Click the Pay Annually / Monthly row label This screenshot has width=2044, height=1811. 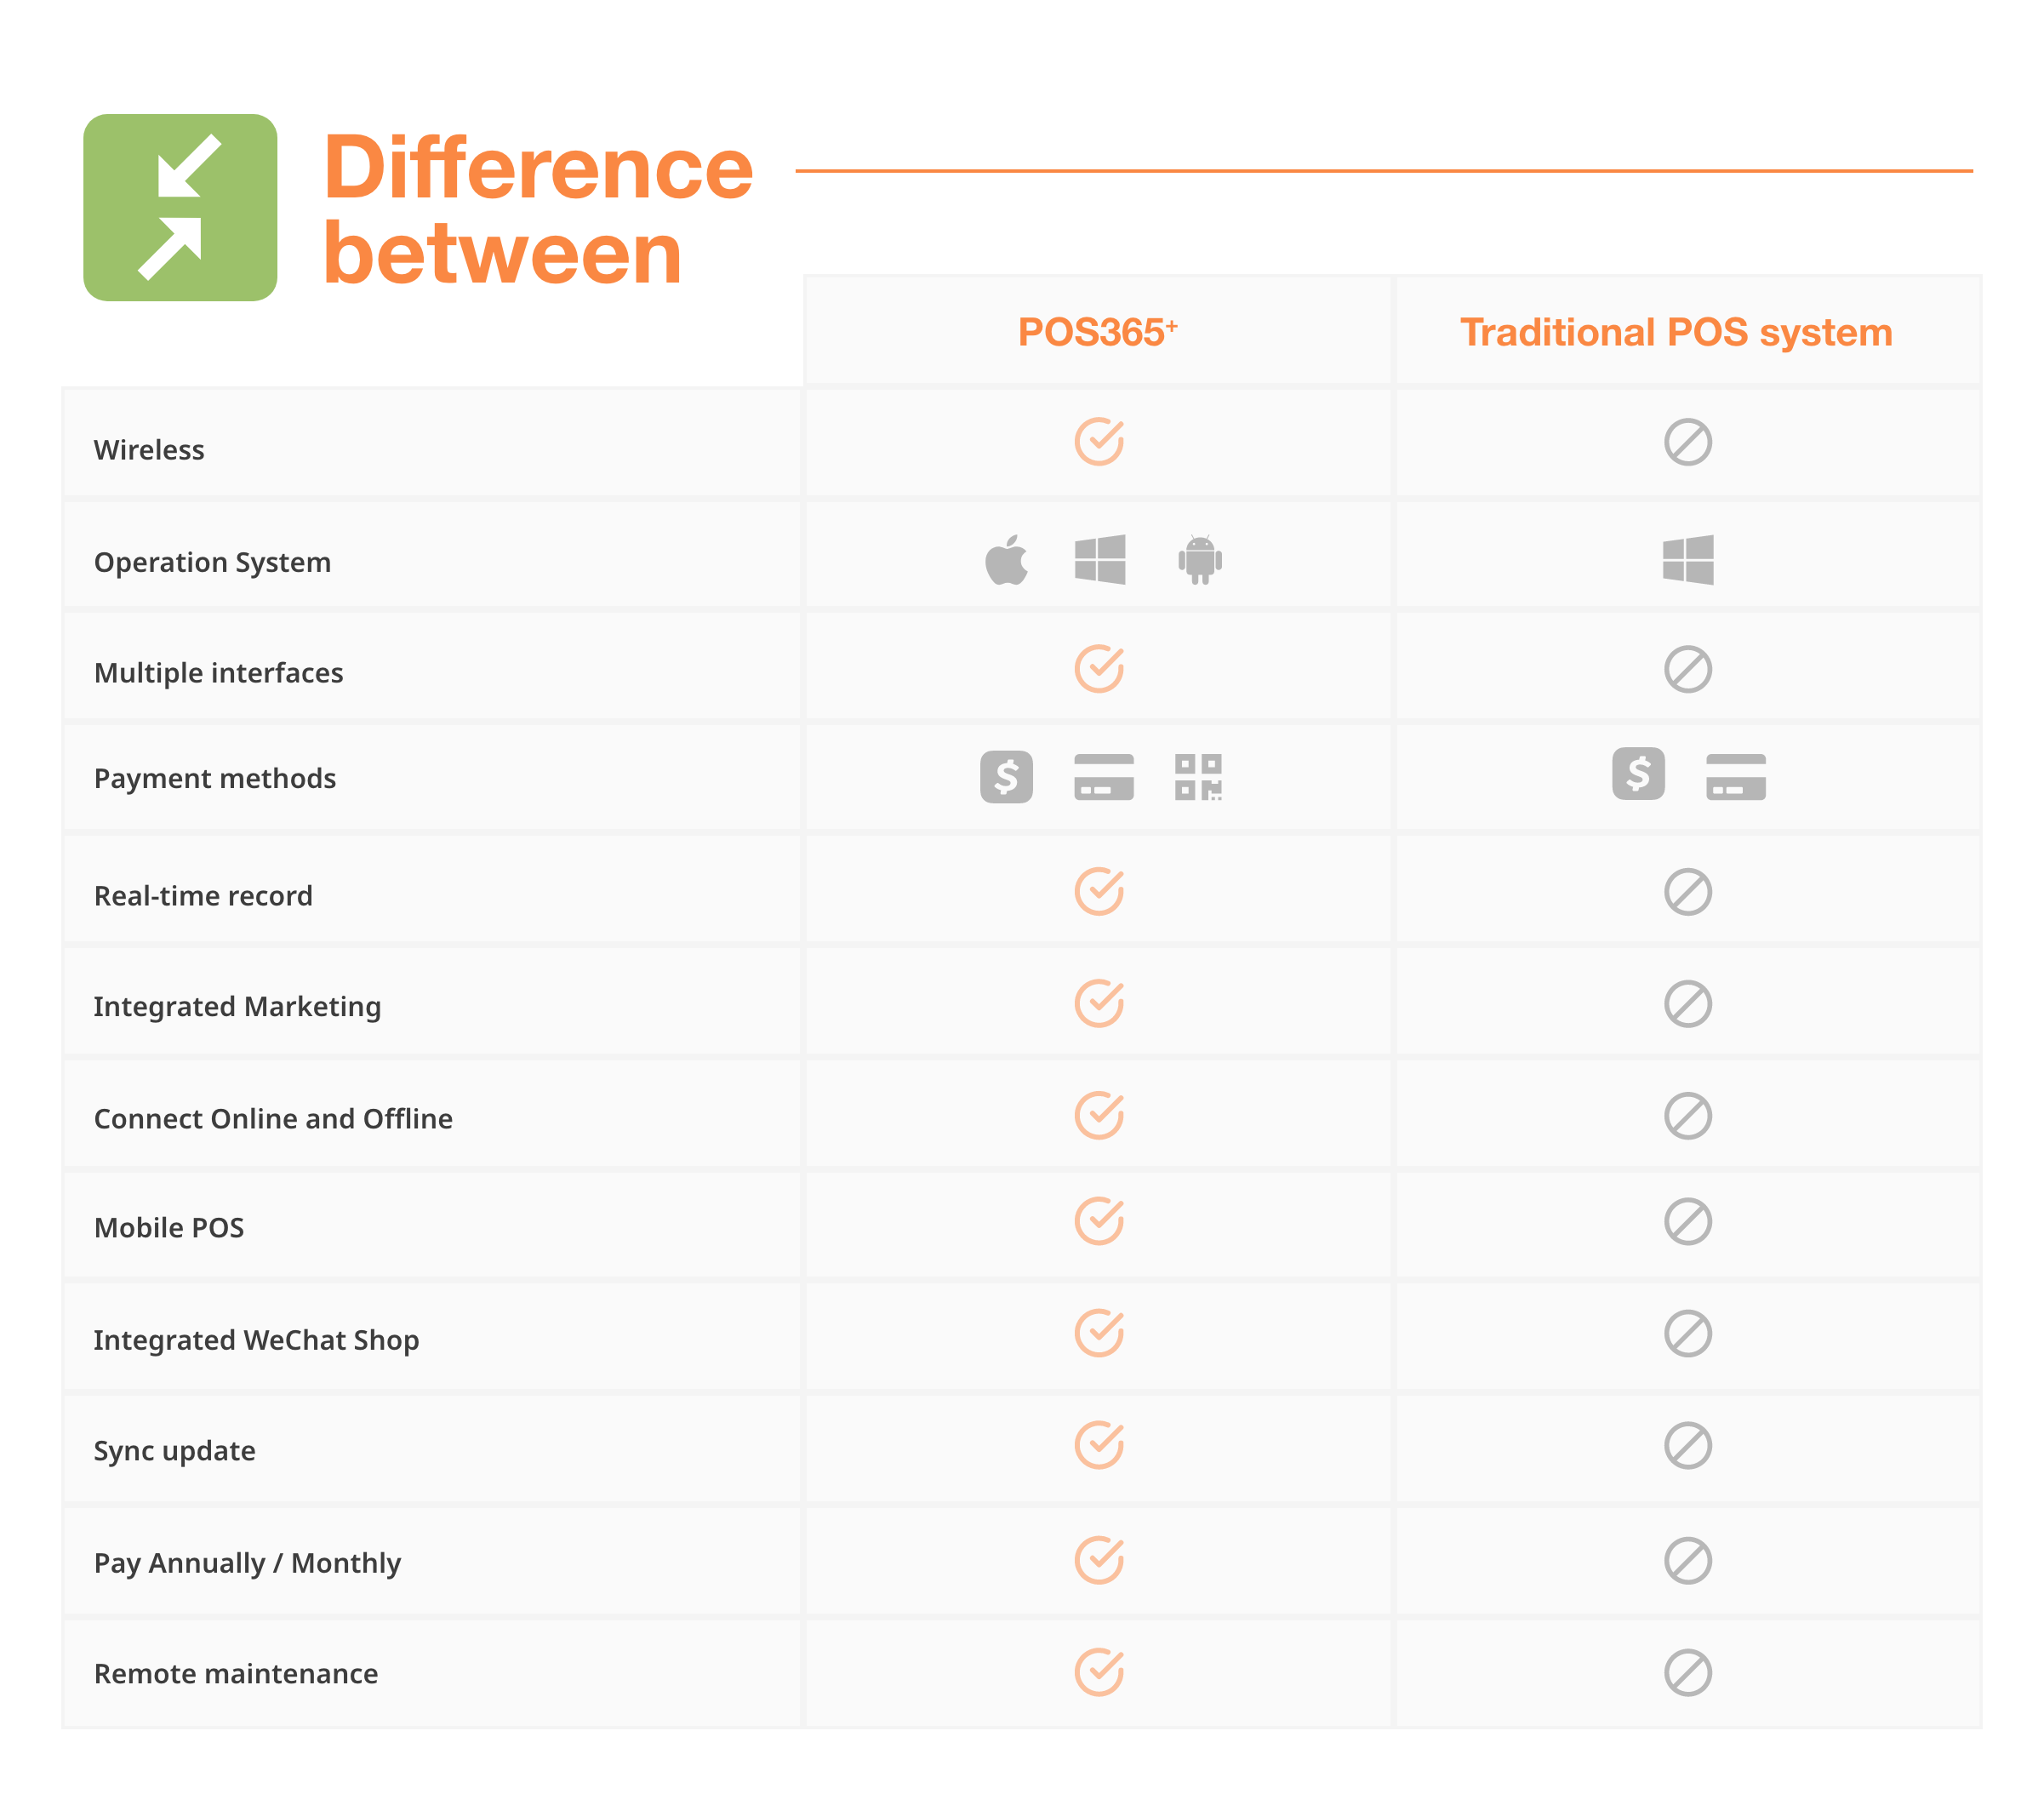(x=247, y=1562)
